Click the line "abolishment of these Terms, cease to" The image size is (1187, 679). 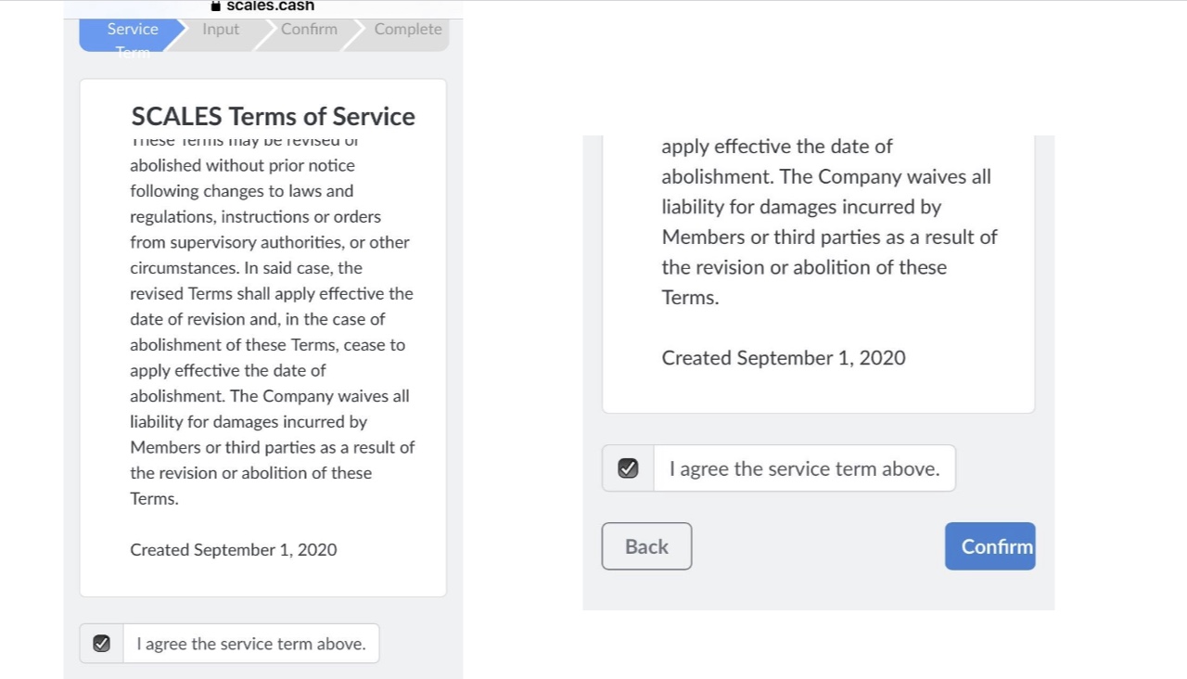click(x=267, y=345)
